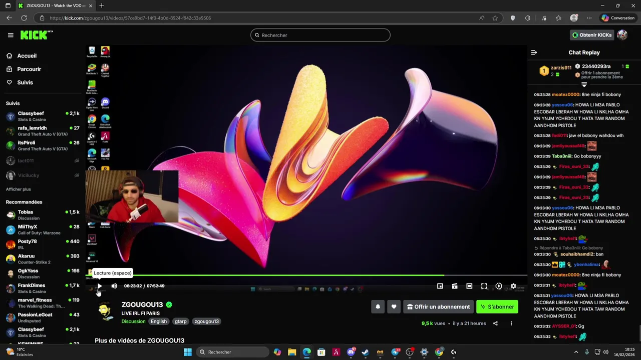Click AYSSER_01 username in chat

click(x=564, y=326)
